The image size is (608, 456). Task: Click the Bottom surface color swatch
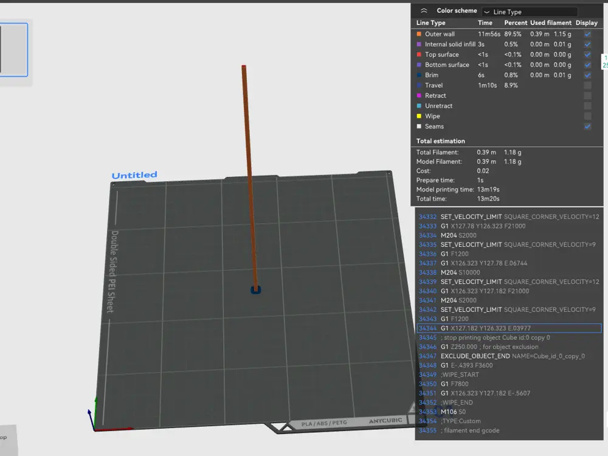point(419,65)
